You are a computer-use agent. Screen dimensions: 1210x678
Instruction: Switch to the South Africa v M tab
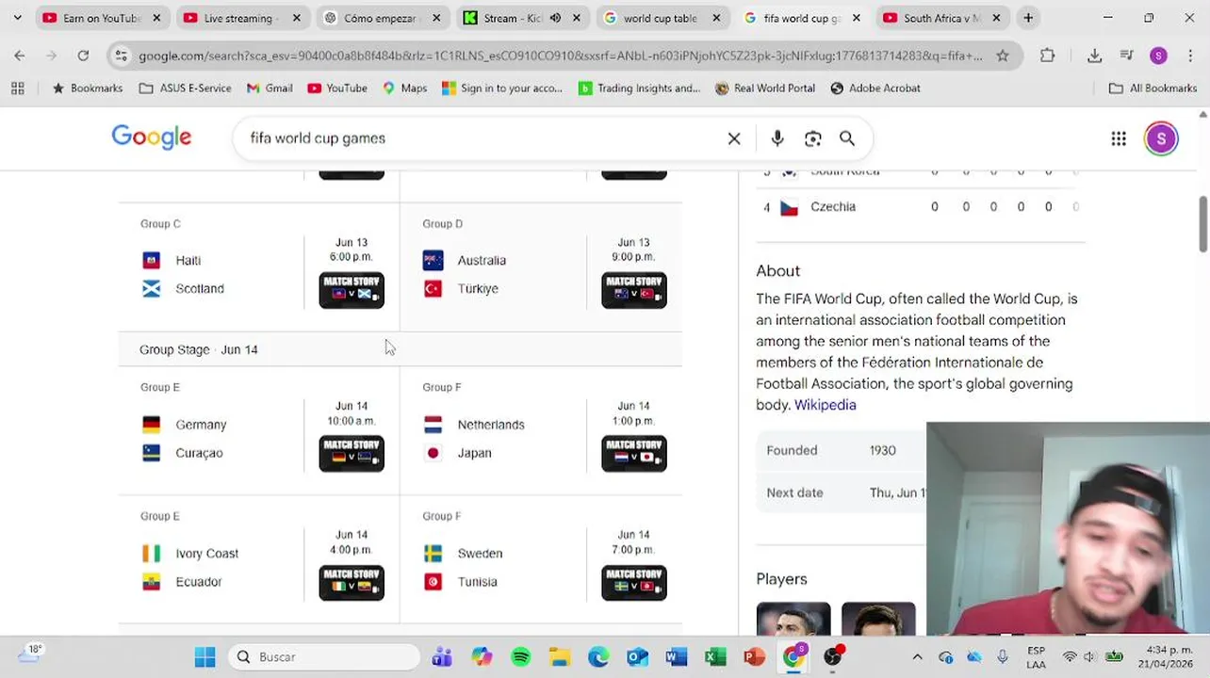click(x=942, y=18)
